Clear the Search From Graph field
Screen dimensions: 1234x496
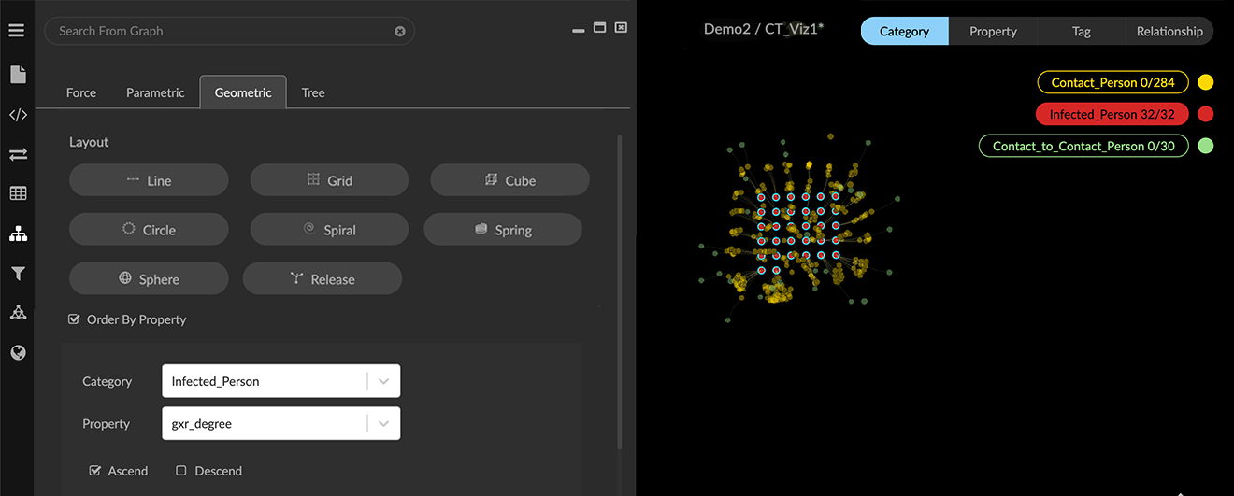tap(400, 31)
